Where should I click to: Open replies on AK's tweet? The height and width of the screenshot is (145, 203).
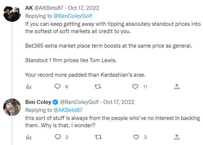(57, 86)
